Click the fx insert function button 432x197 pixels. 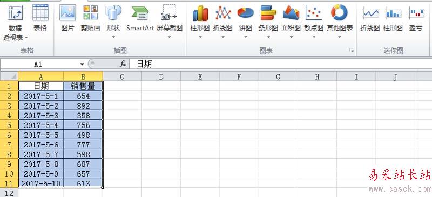tap(123, 64)
